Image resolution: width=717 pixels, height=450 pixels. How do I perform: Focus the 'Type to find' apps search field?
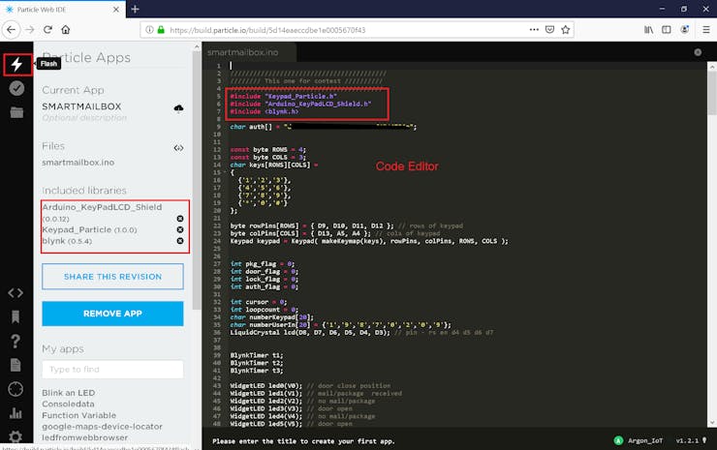pyautogui.click(x=112, y=369)
